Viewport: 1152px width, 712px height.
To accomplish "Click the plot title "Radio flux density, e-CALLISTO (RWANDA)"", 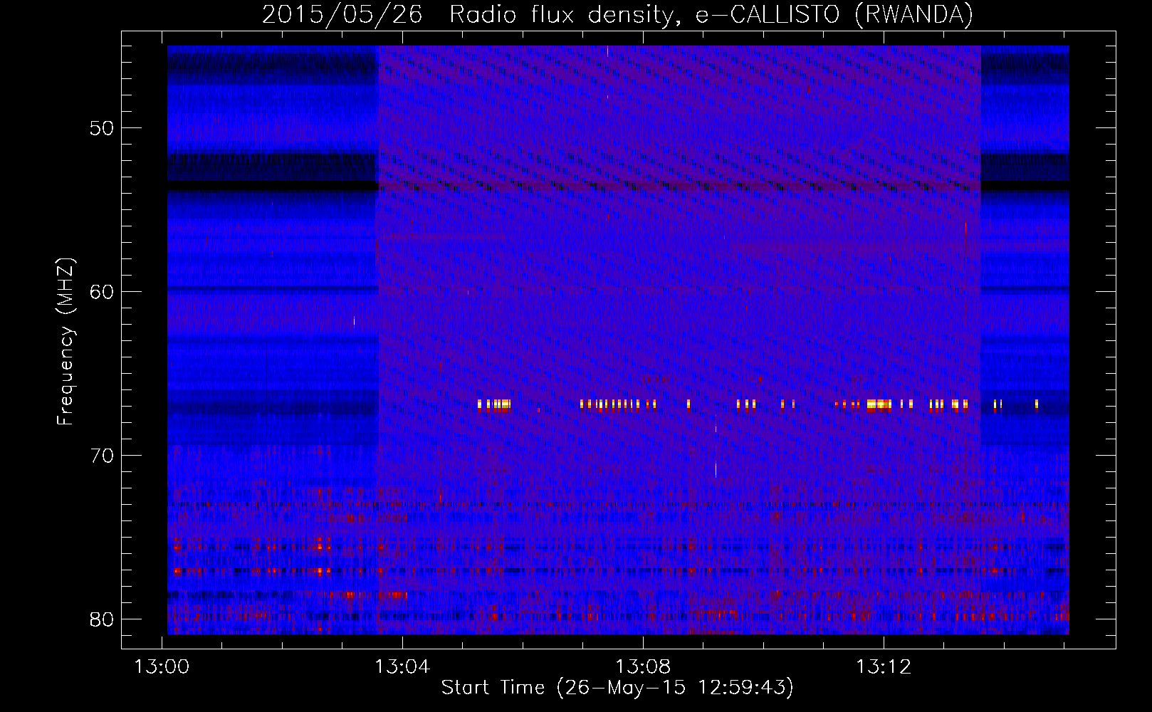I will [711, 15].
